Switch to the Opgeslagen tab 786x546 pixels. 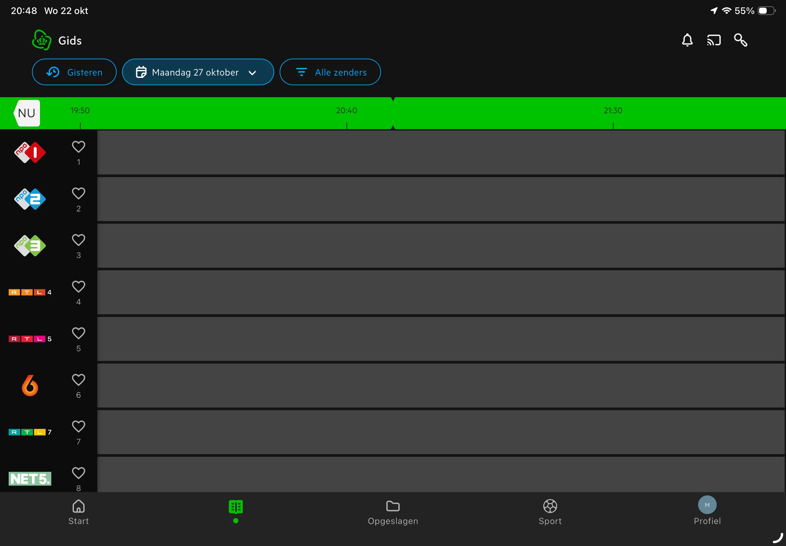coord(392,512)
